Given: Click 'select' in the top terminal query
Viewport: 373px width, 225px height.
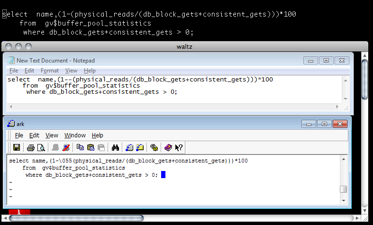Looking at the screenshot, I should tap(15, 14).
